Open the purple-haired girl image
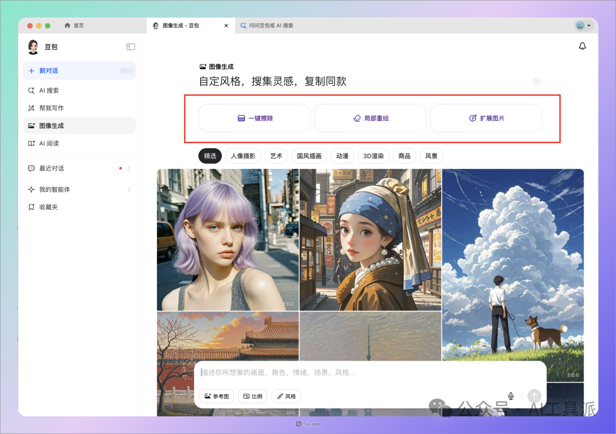The image size is (616, 434). click(x=228, y=240)
